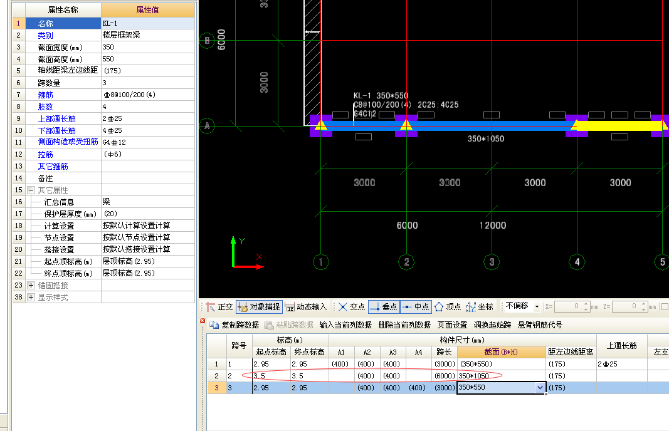Expand the 显示样式 group
Viewport: 669px width, 431px height.
(x=31, y=297)
